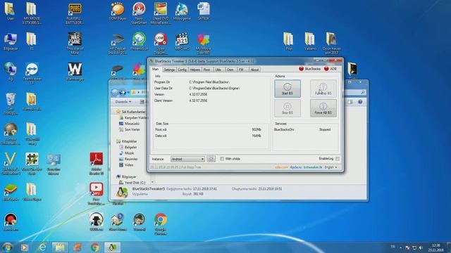
Task: Select Kitaplıklar in Explorer sidebar
Action: (127, 141)
